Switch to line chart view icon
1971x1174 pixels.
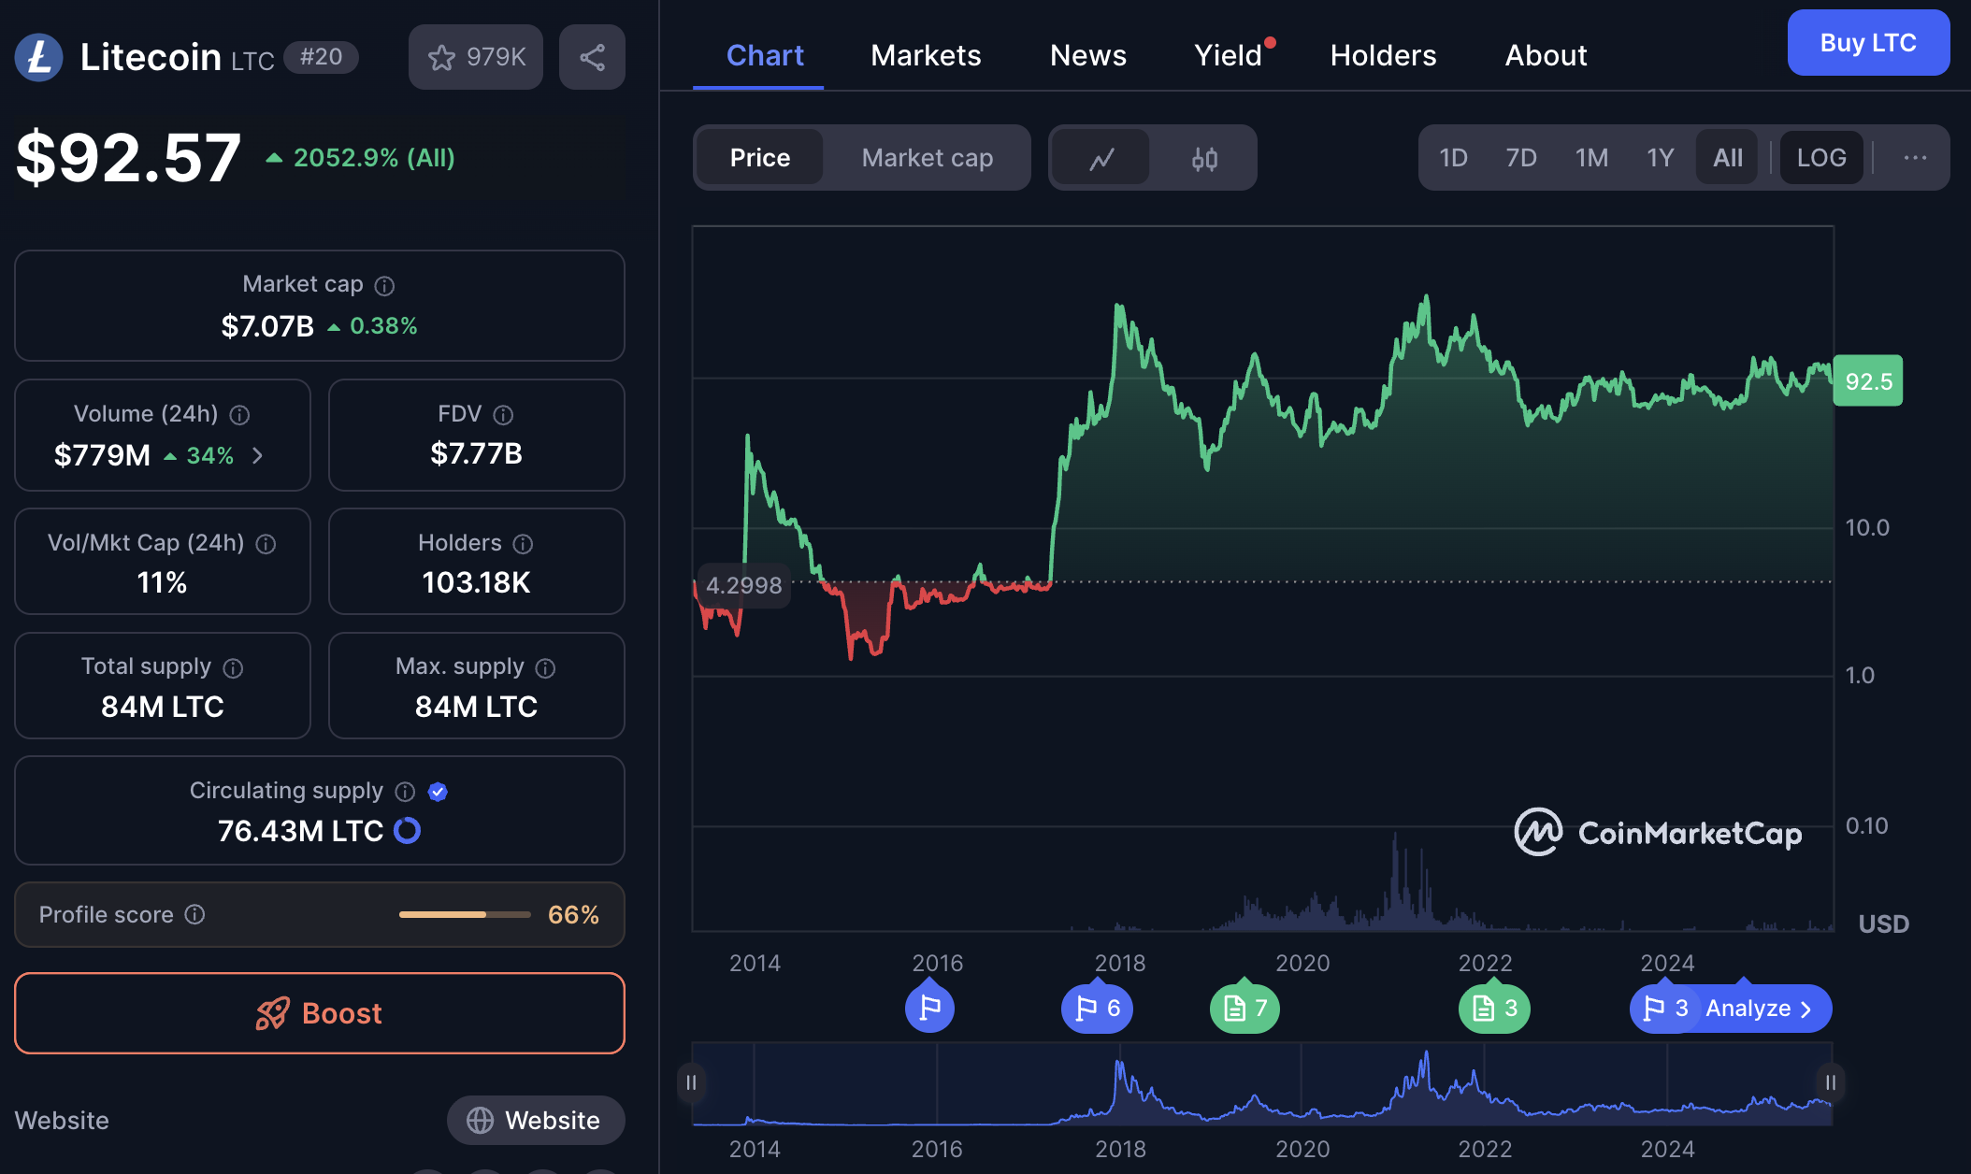click(x=1101, y=158)
